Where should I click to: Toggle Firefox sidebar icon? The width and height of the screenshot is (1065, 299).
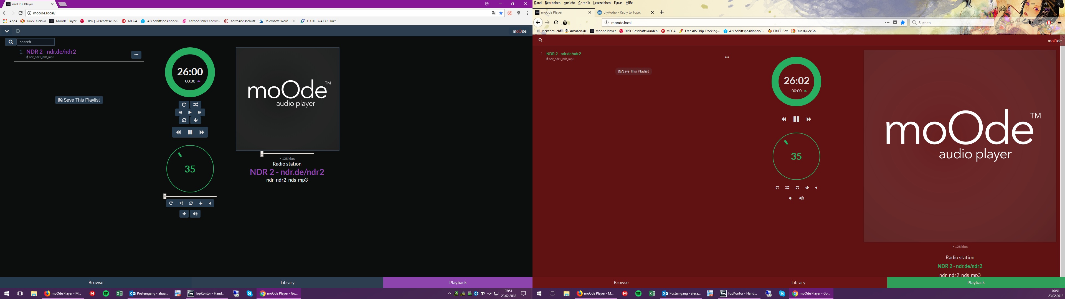[x=1040, y=23]
